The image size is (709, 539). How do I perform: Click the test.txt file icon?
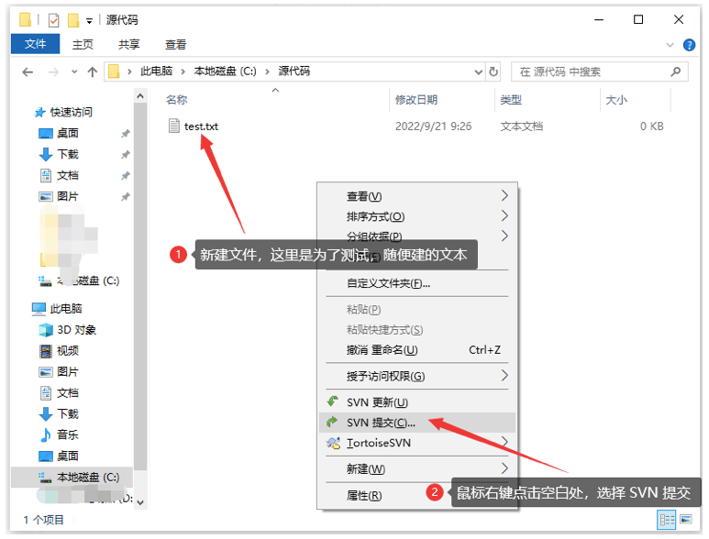point(174,126)
